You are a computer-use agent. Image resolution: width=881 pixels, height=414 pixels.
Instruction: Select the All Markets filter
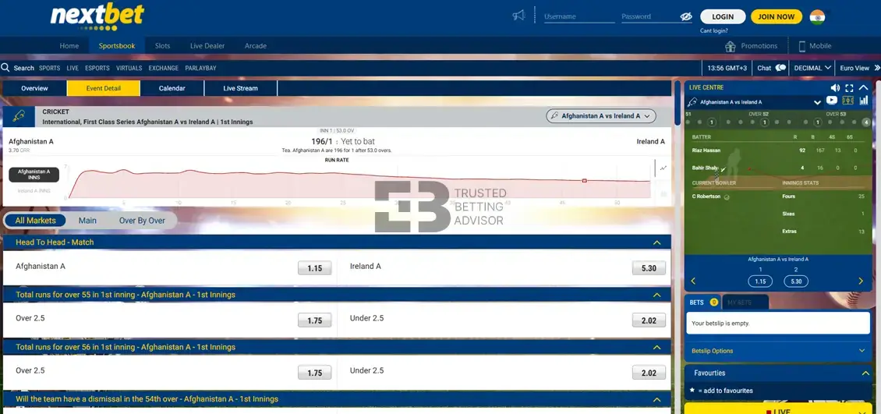tap(35, 221)
